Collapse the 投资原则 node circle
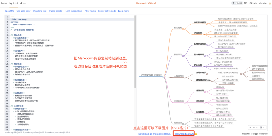 point(183,56)
